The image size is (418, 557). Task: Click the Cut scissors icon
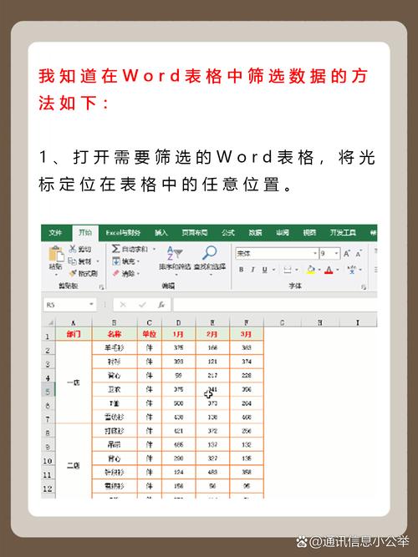click(x=73, y=249)
